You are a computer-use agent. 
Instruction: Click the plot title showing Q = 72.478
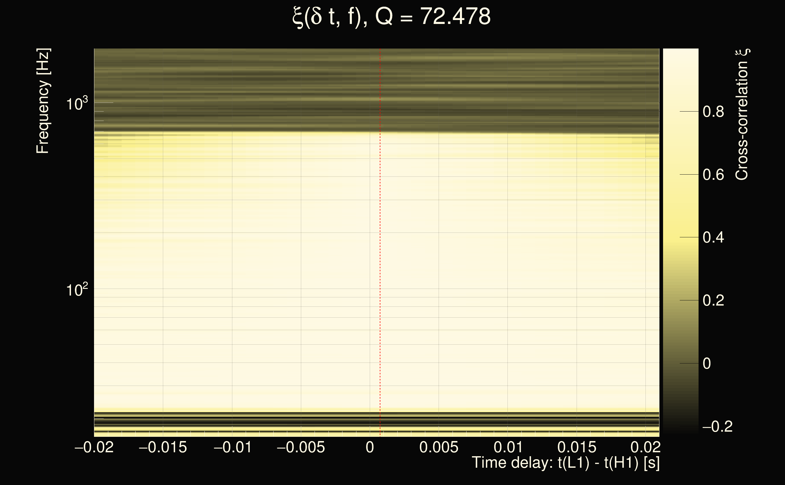[392, 17]
